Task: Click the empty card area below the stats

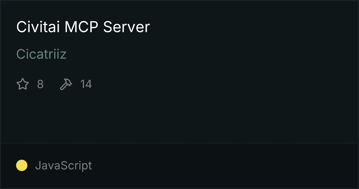Action: [179, 117]
